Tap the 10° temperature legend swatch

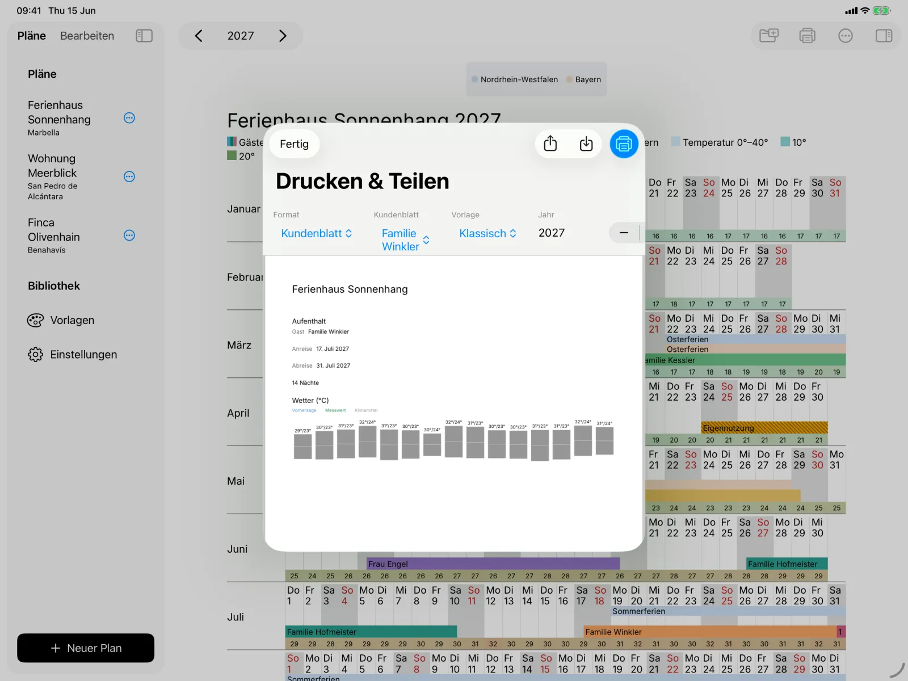coord(785,141)
